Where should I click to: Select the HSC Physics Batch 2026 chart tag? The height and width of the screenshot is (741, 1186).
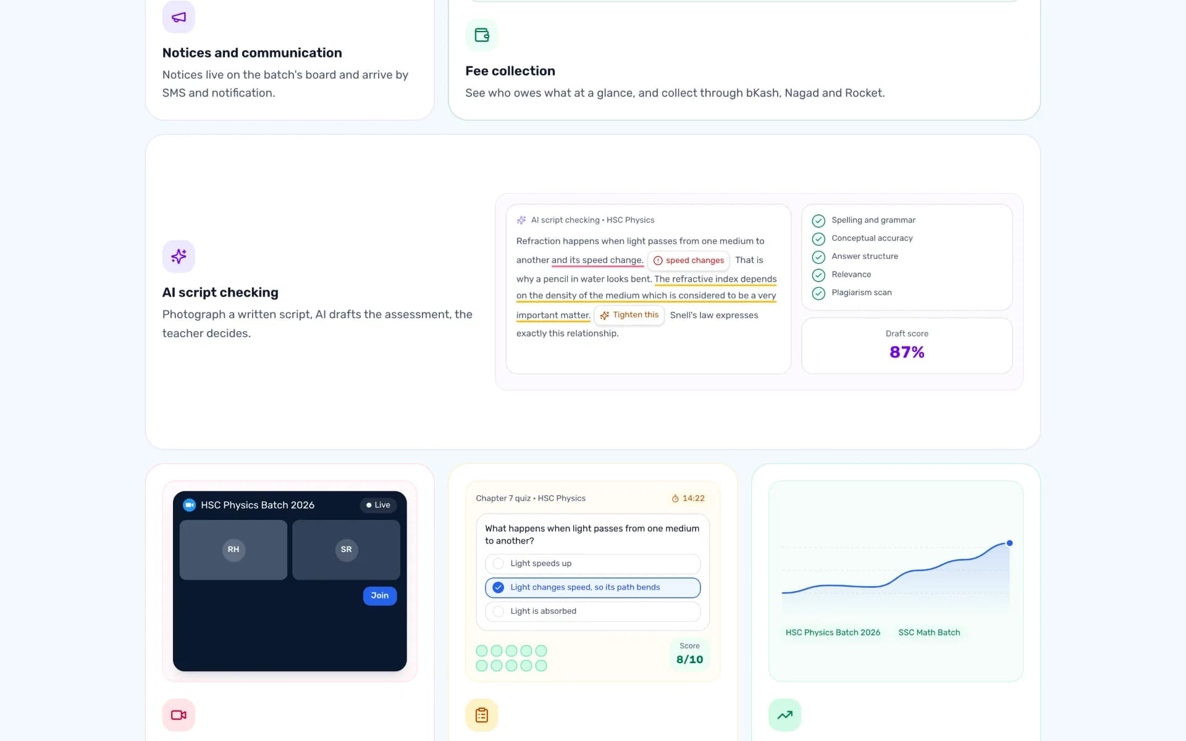pyautogui.click(x=833, y=632)
